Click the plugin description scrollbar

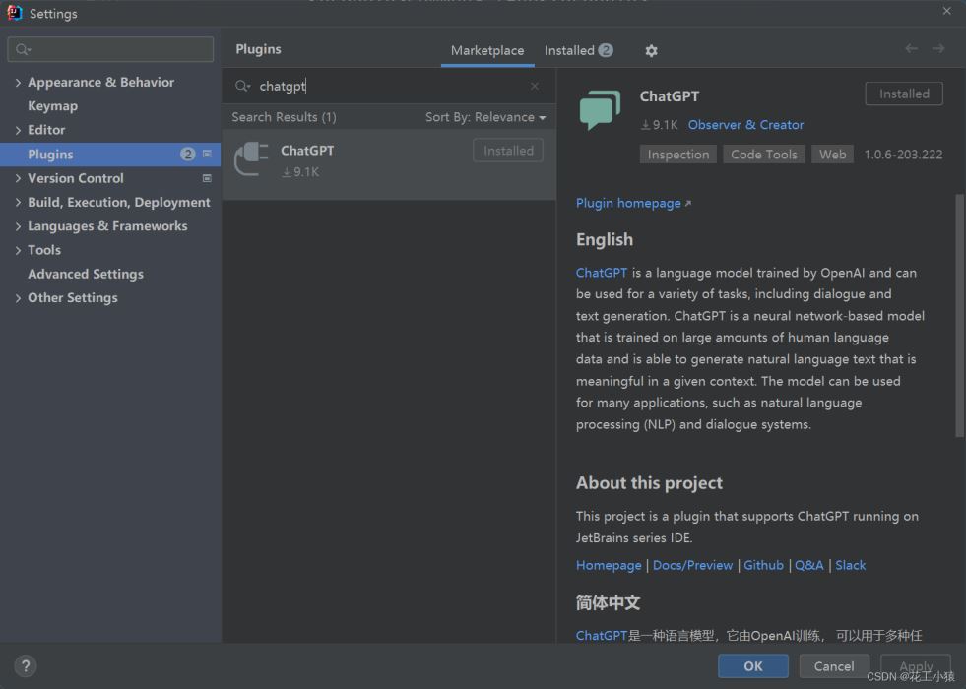coord(959,315)
